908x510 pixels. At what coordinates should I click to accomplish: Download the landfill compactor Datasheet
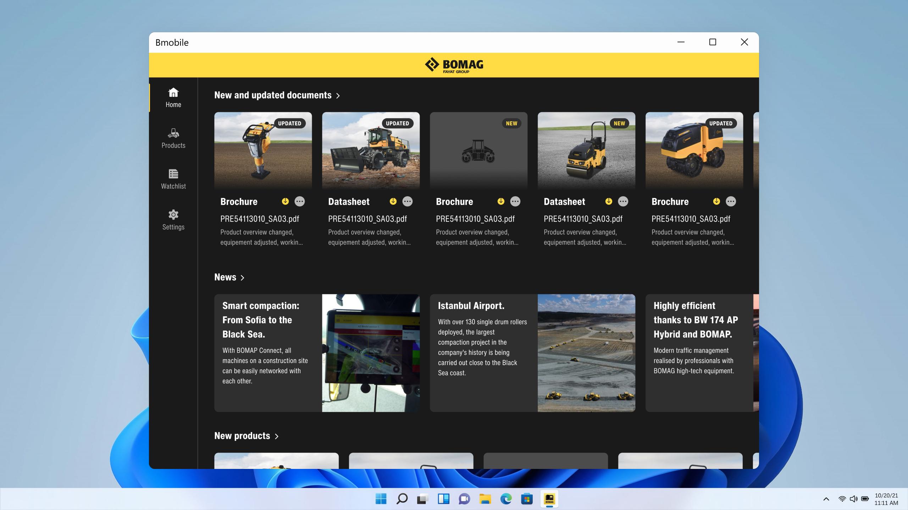[x=393, y=201]
